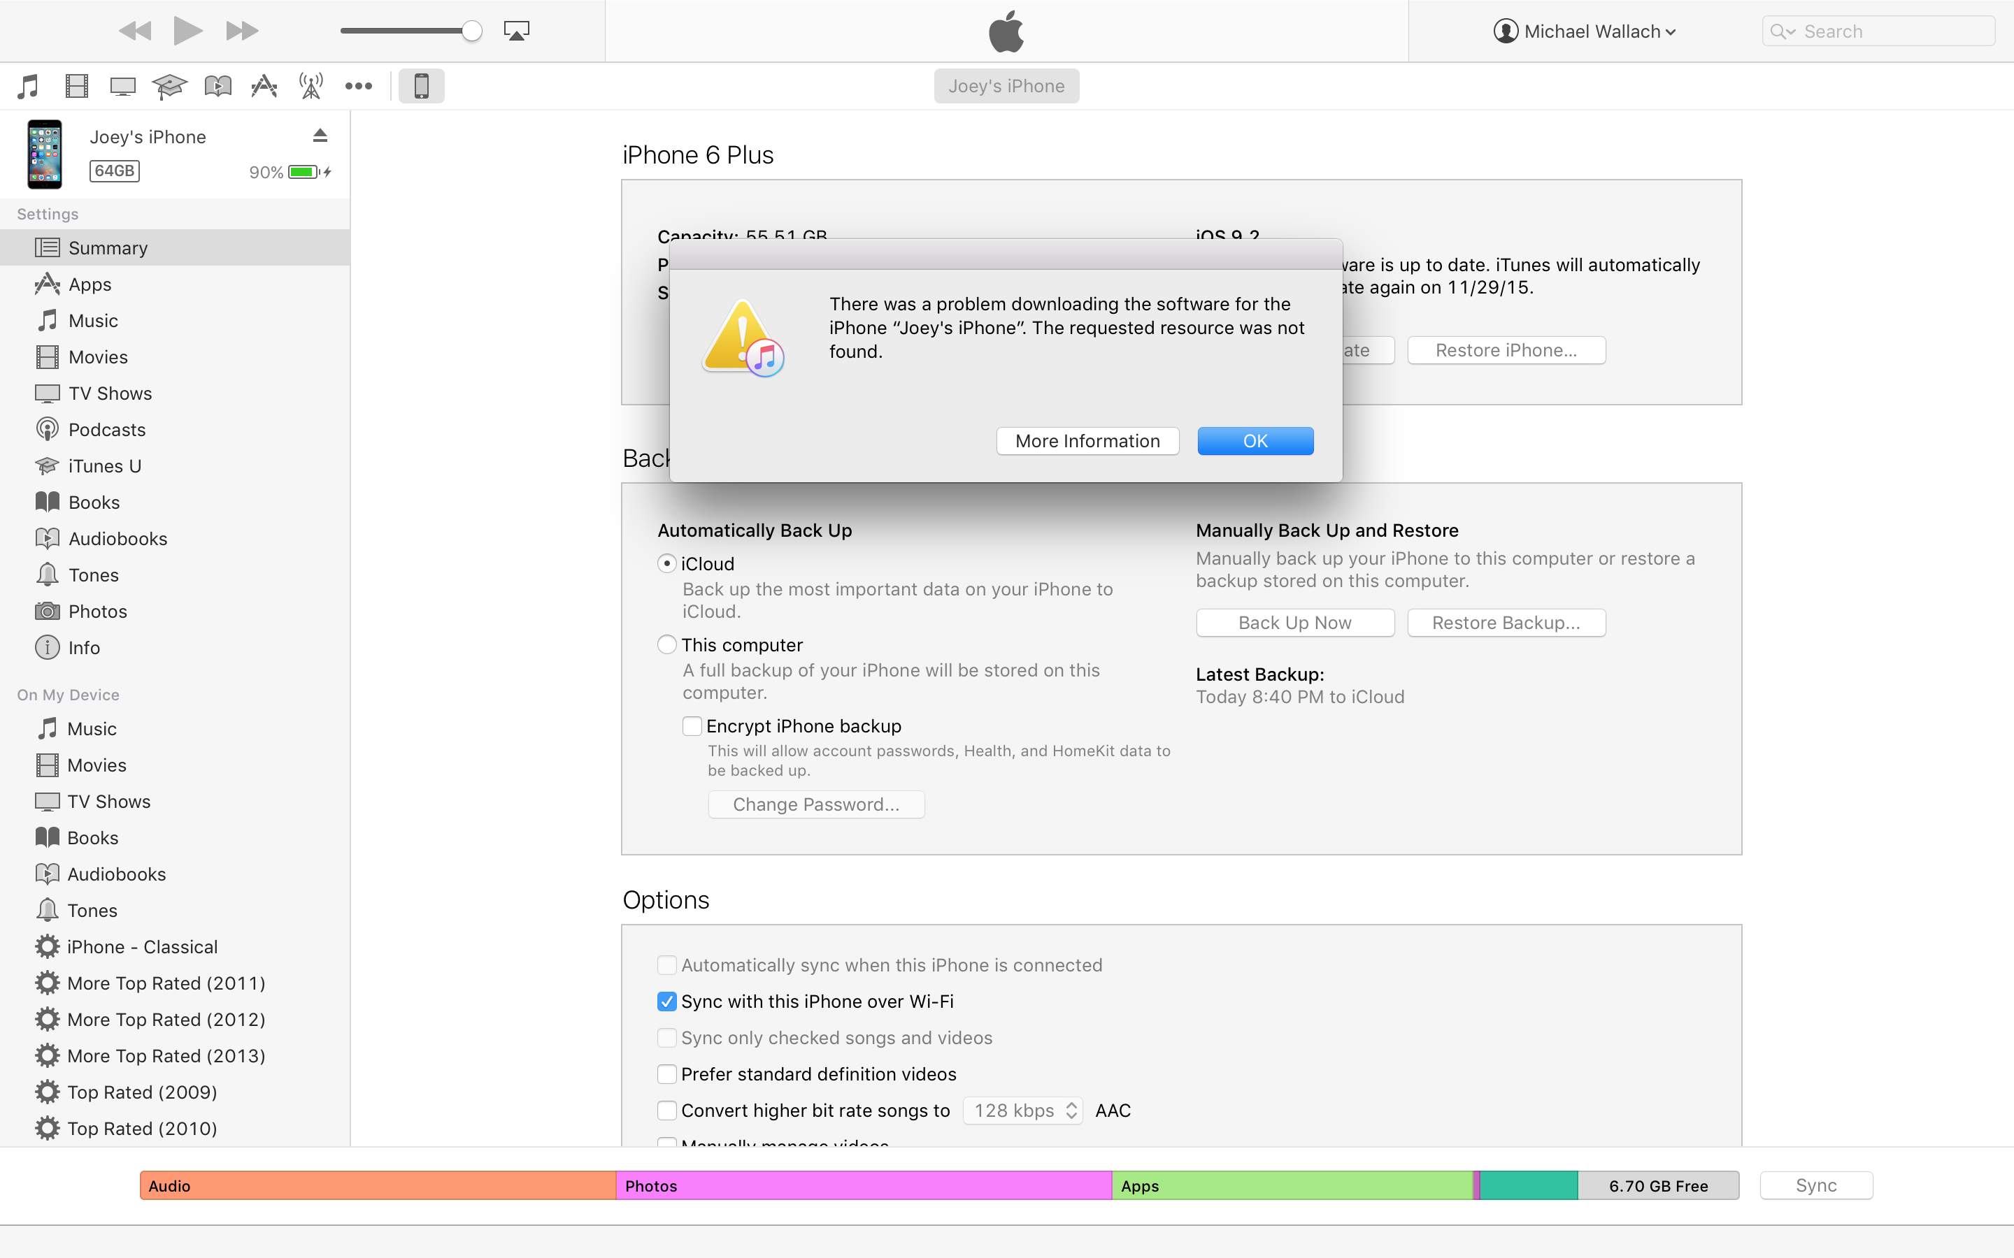Viewport: 2014px width, 1258px height.
Task: Click the Change Password... button
Action: click(x=816, y=804)
